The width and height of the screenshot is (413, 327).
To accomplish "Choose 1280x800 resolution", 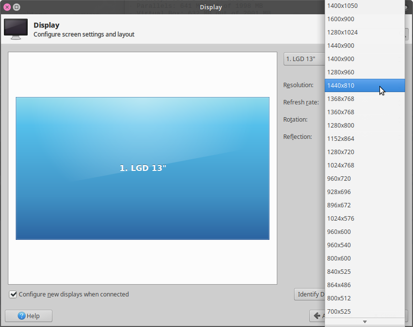I will tap(365, 126).
